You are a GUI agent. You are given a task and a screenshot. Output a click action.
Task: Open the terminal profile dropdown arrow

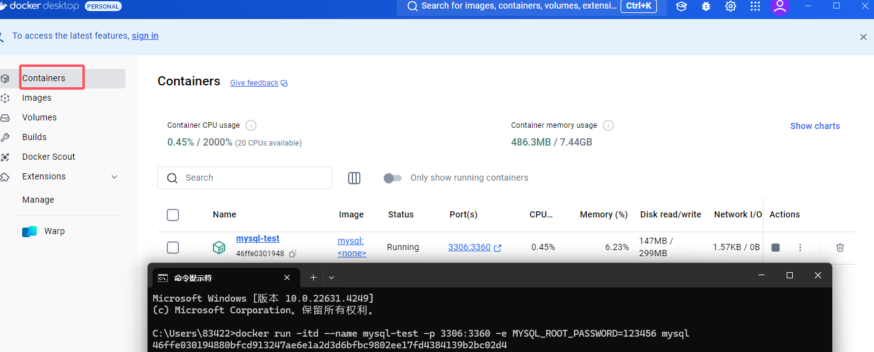(332, 278)
